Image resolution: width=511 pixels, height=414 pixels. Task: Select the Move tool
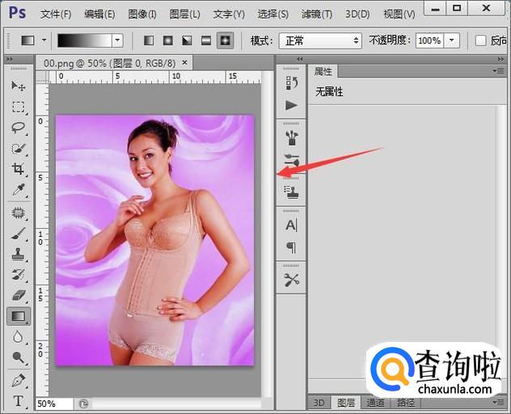(18, 86)
